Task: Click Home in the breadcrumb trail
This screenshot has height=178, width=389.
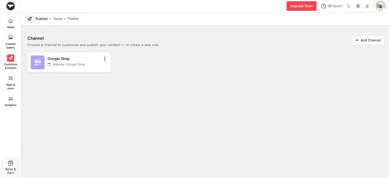Action: point(58,19)
